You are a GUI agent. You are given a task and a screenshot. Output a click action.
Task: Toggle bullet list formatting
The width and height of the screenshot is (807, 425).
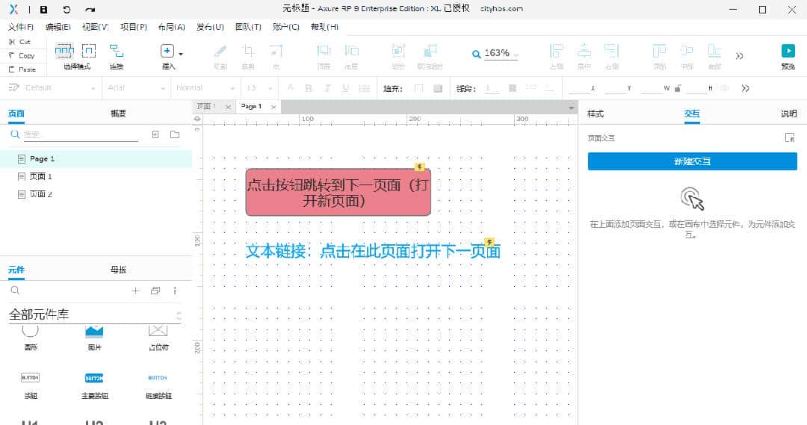click(365, 88)
